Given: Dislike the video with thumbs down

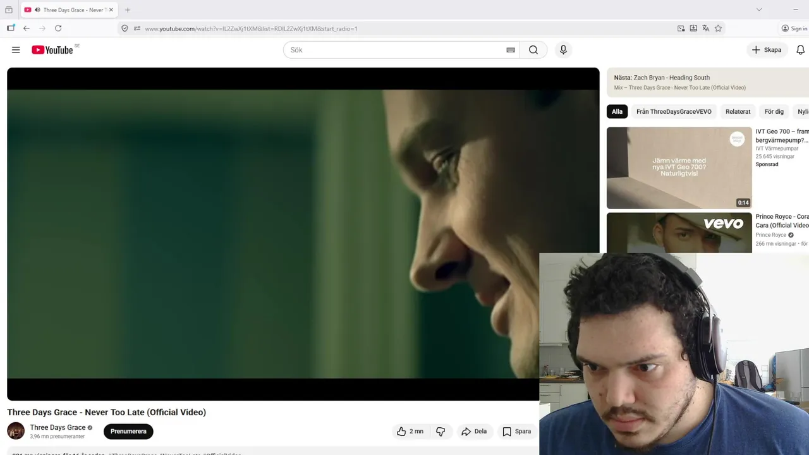Looking at the screenshot, I should pyautogui.click(x=441, y=432).
